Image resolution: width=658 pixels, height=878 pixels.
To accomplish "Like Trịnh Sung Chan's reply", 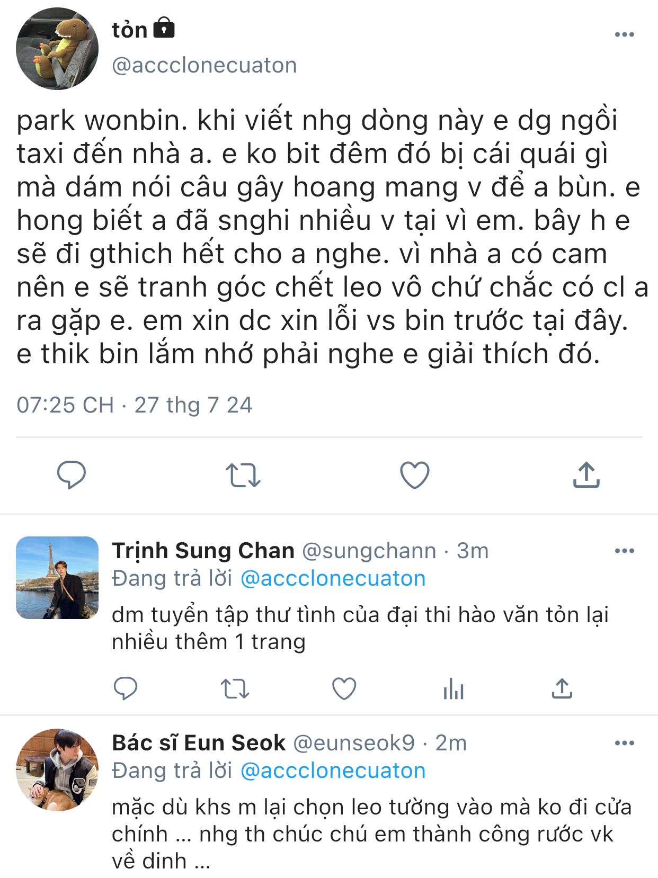I will (x=344, y=688).
